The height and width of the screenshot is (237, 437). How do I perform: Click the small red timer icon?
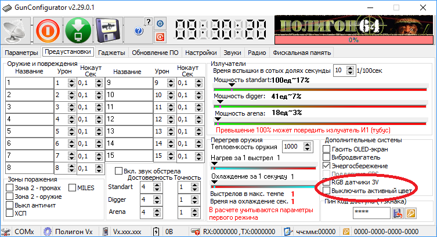coord(160,37)
